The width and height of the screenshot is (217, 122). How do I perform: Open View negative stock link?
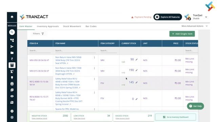(39, 119)
